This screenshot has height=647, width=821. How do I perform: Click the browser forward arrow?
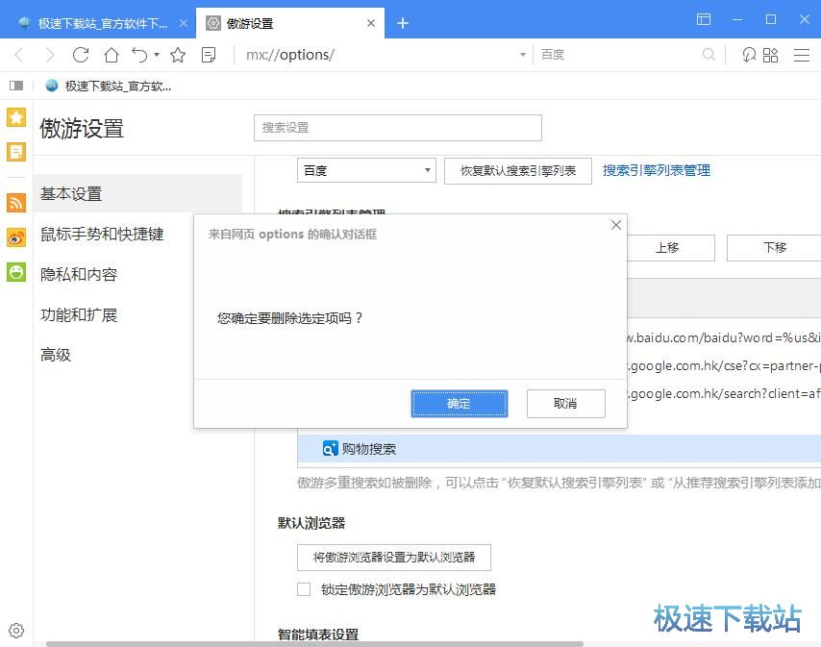pos(50,55)
